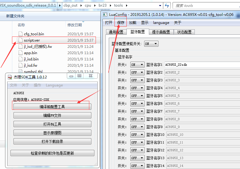Toggle the 蓝牙配置使能开关 ON dropdown

151,44
